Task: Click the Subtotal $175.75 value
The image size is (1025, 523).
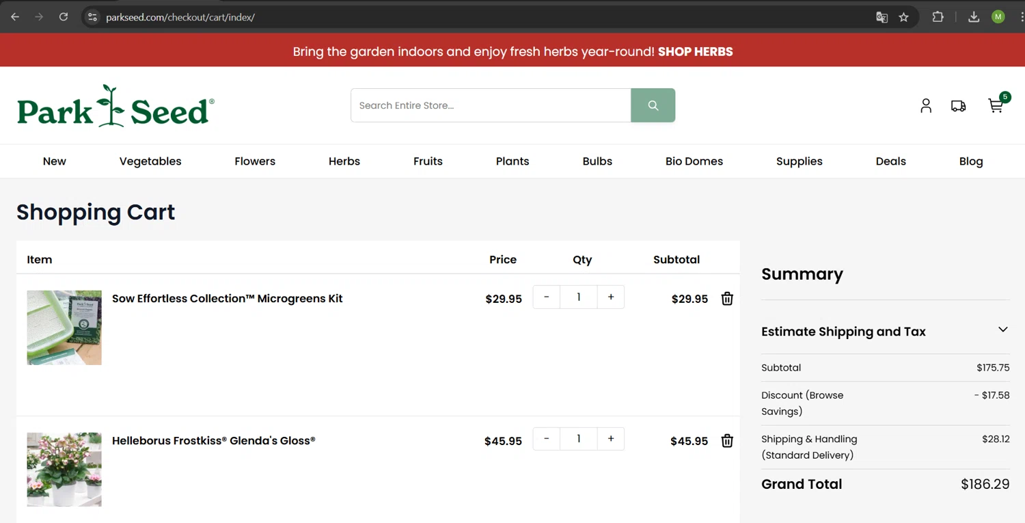Action: (993, 368)
